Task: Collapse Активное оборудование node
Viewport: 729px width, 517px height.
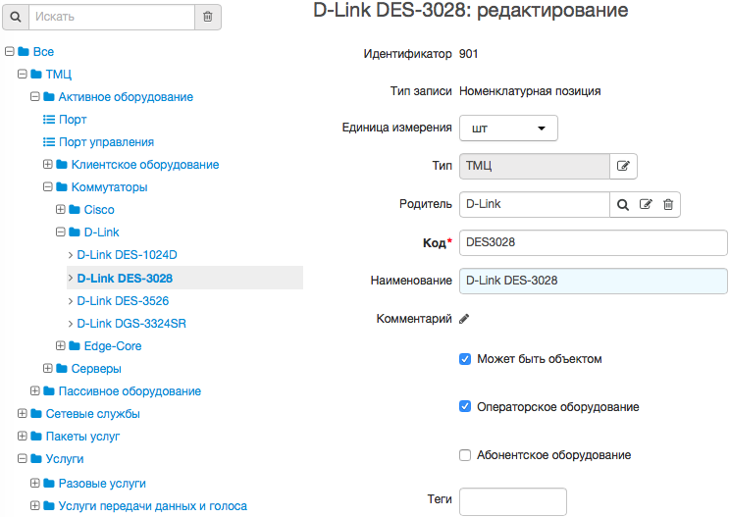Action: tap(35, 96)
